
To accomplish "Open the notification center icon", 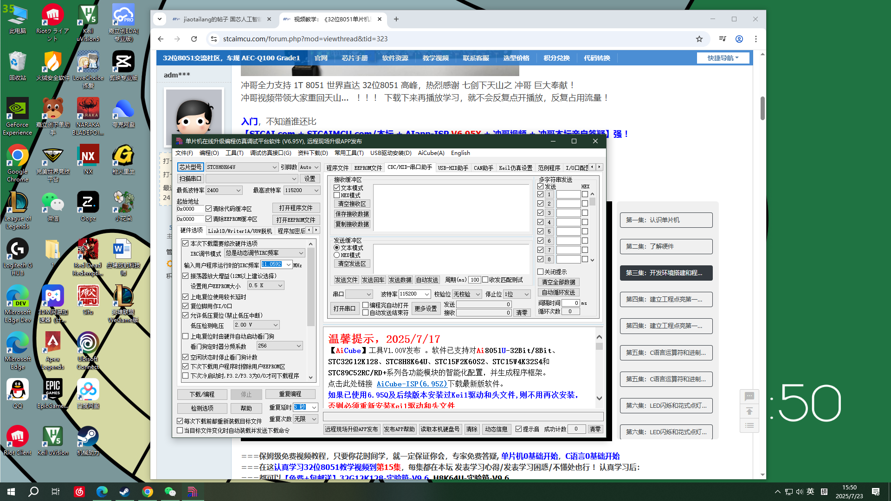I will coord(875,492).
